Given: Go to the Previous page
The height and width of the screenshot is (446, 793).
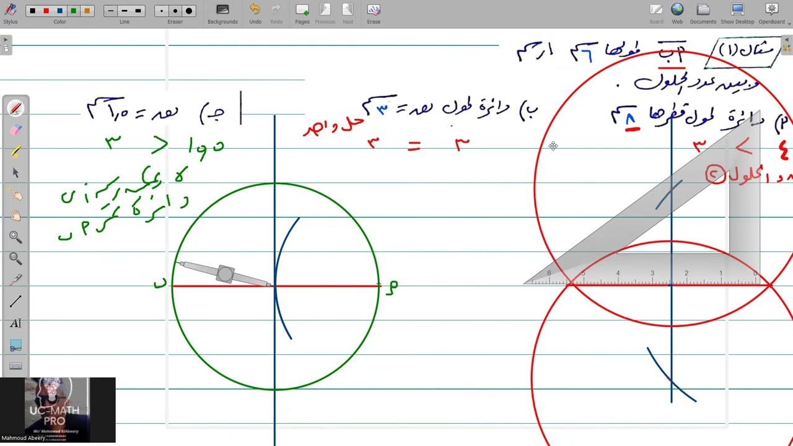Looking at the screenshot, I should pyautogui.click(x=325, y=14).
